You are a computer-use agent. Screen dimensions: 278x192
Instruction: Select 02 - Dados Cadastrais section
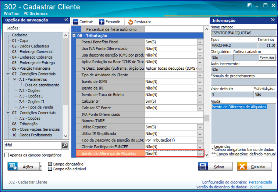31,46
